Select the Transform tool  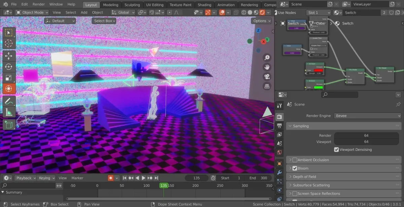9,89
